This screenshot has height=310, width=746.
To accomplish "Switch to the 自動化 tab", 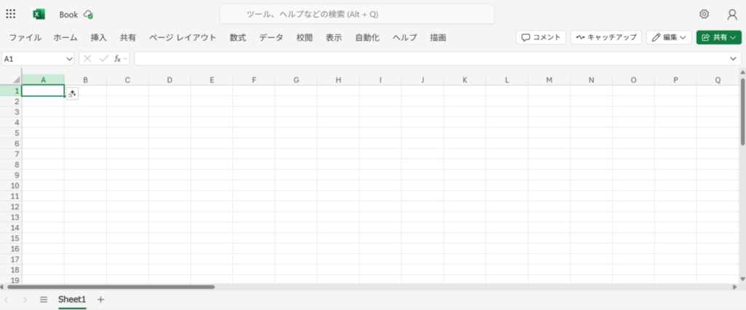I will tap(367, 38).
